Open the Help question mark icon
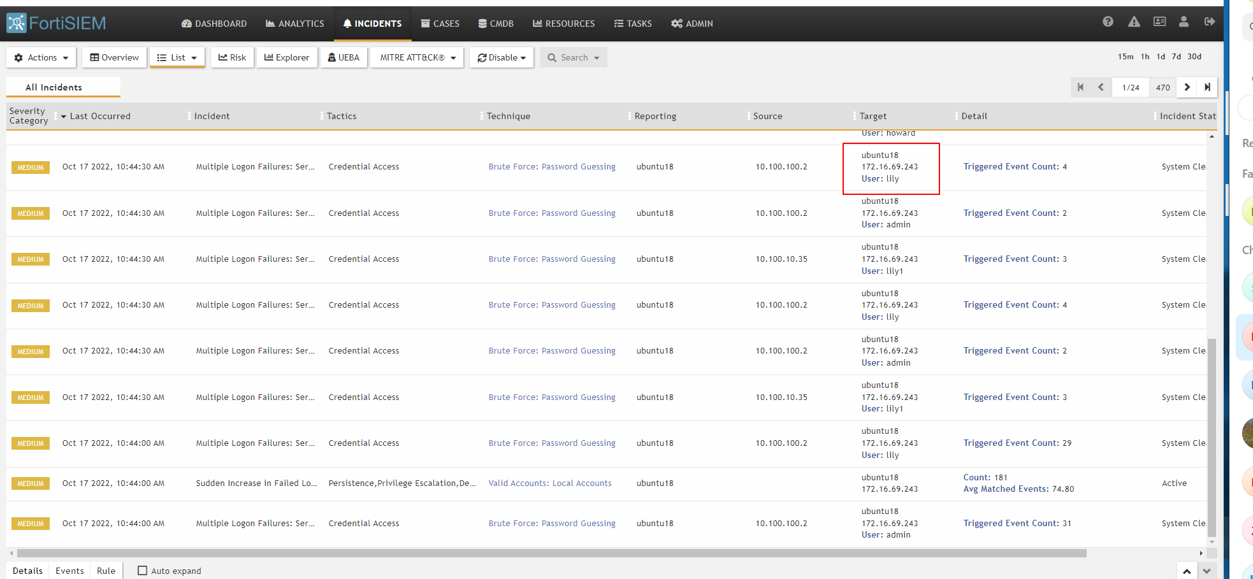Screen dimensions: 1253x579 click(1107, 21)
